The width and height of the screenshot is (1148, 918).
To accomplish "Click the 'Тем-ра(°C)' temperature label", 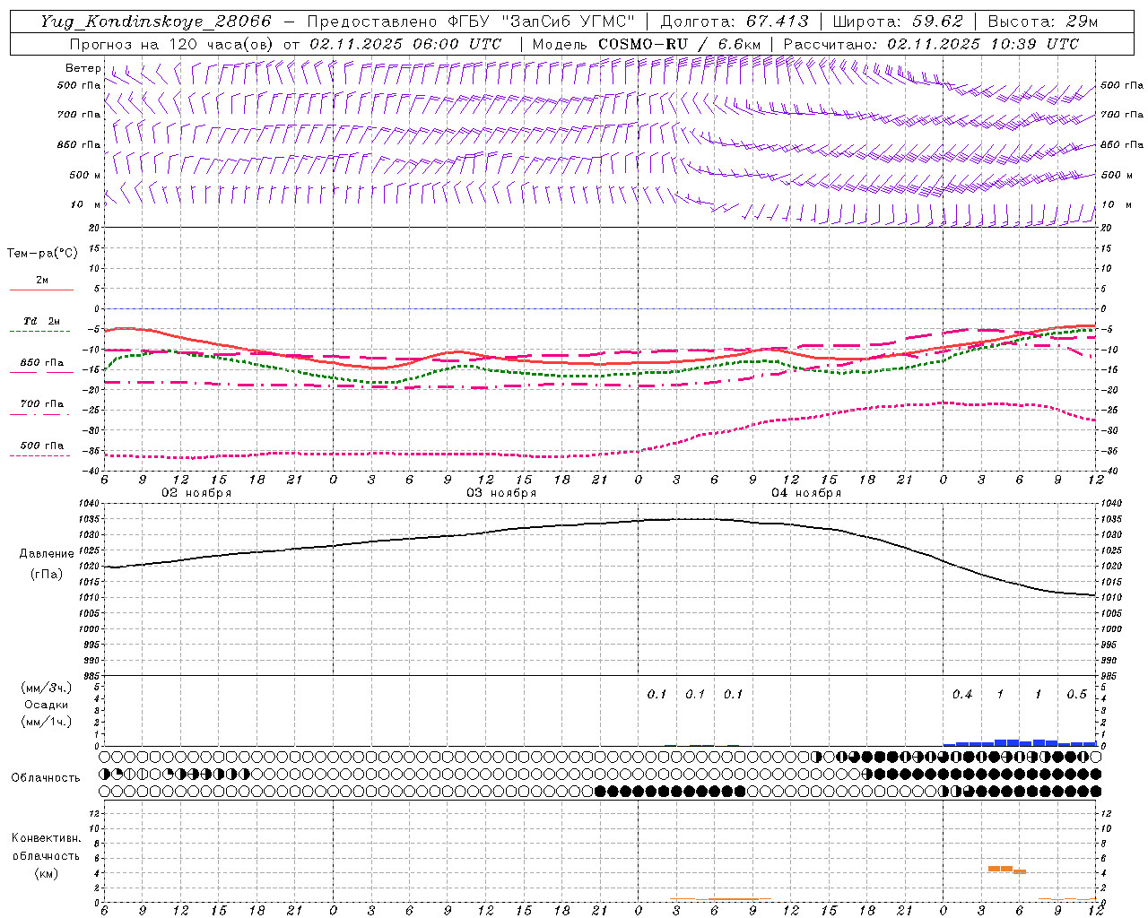I will coord(42,254).
